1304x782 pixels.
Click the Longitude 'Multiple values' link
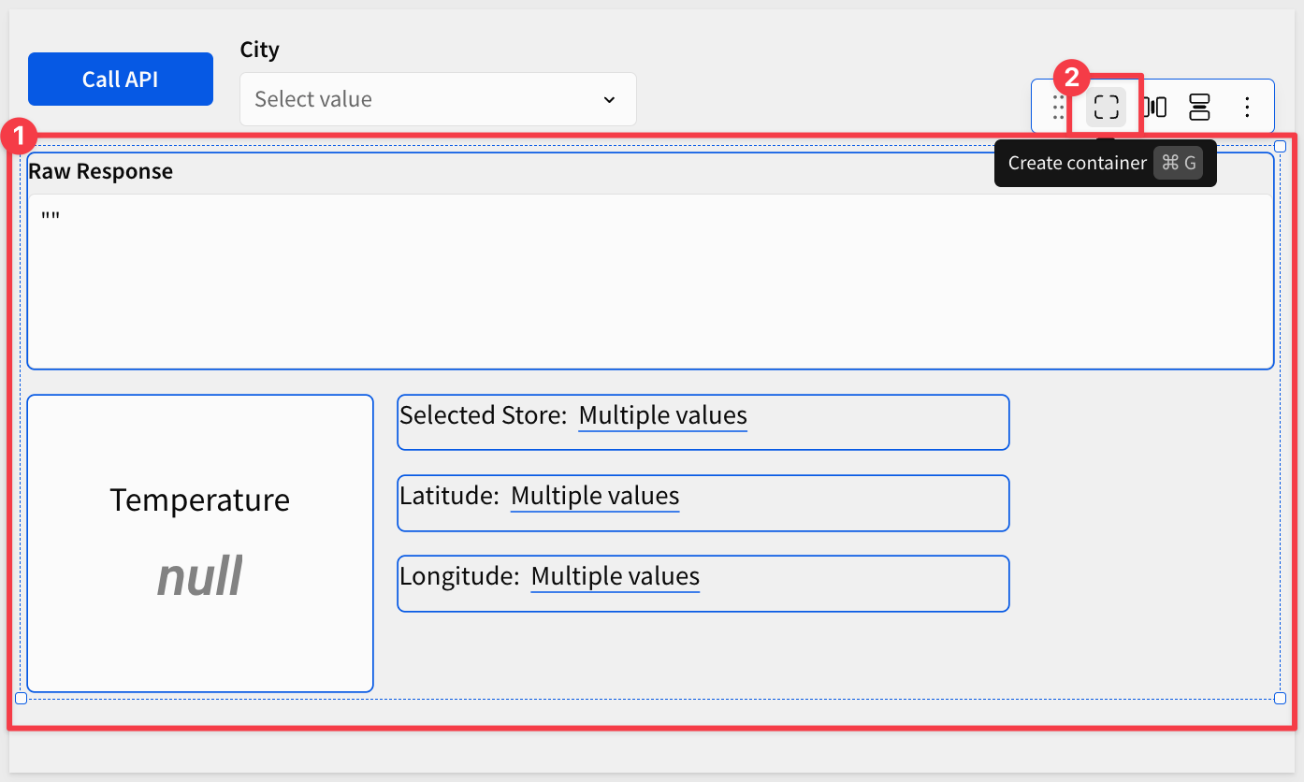click(x=615, y=576)
